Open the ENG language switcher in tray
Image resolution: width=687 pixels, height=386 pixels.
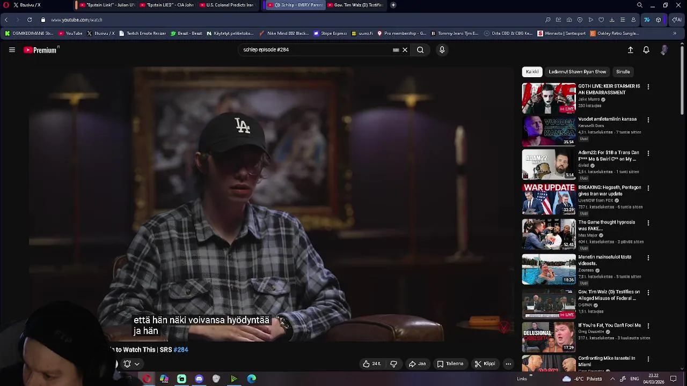[x=634, y=378]
